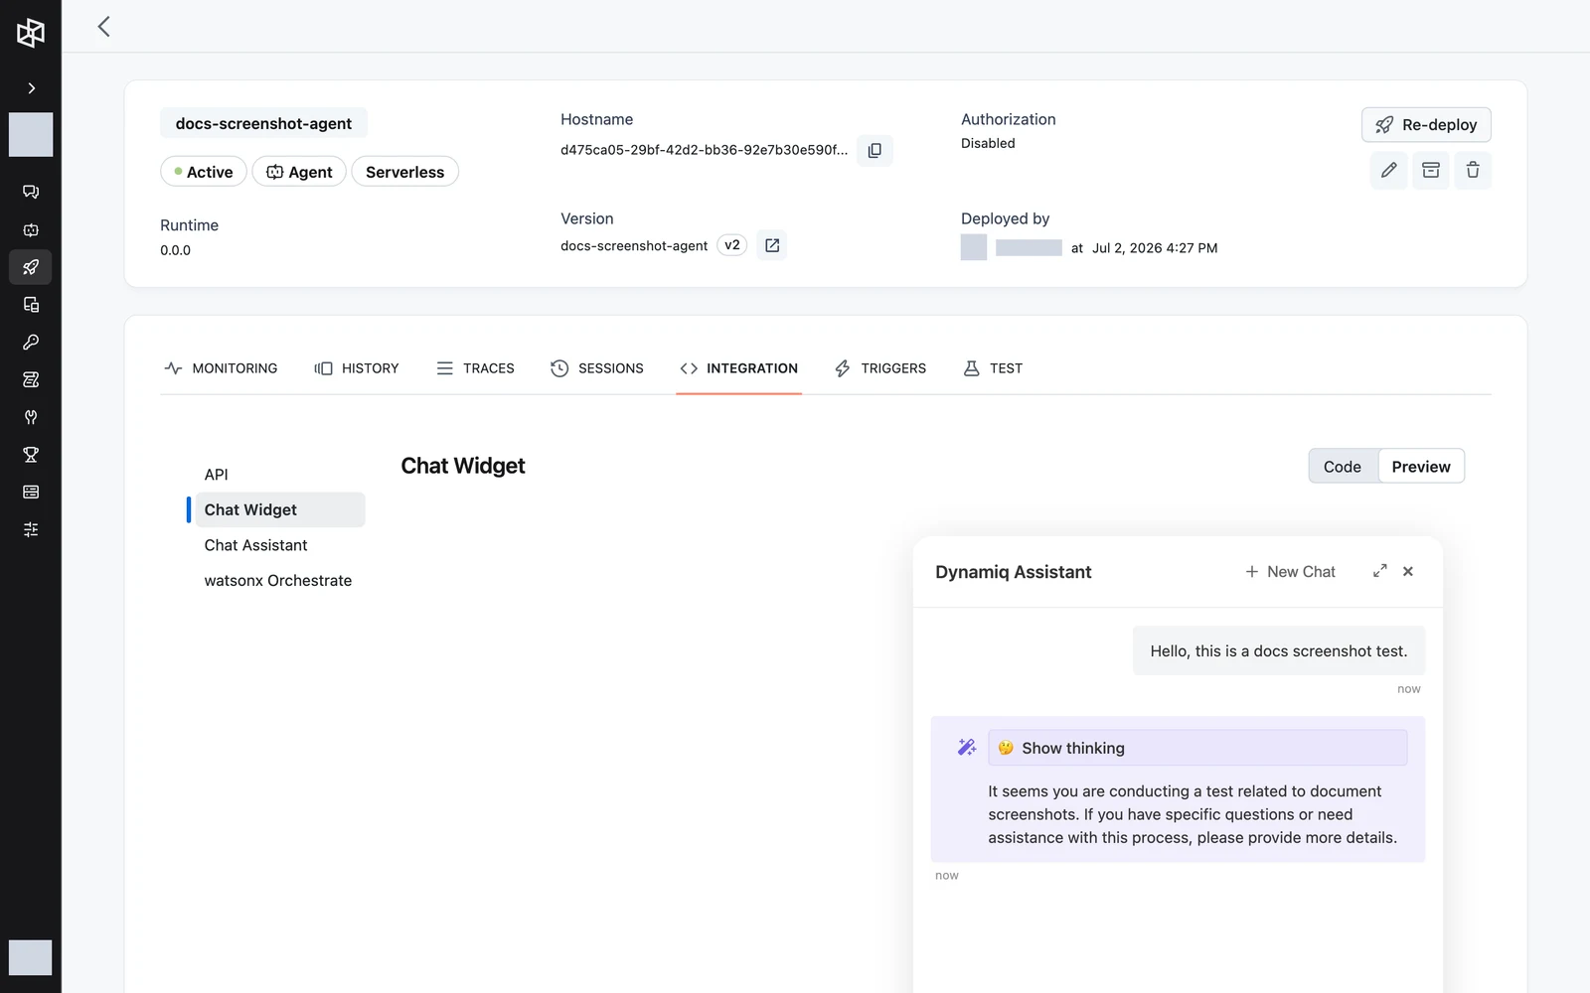Close the Dynamiq Assistant widget
1590x993 pixels.
(1408, 571)
